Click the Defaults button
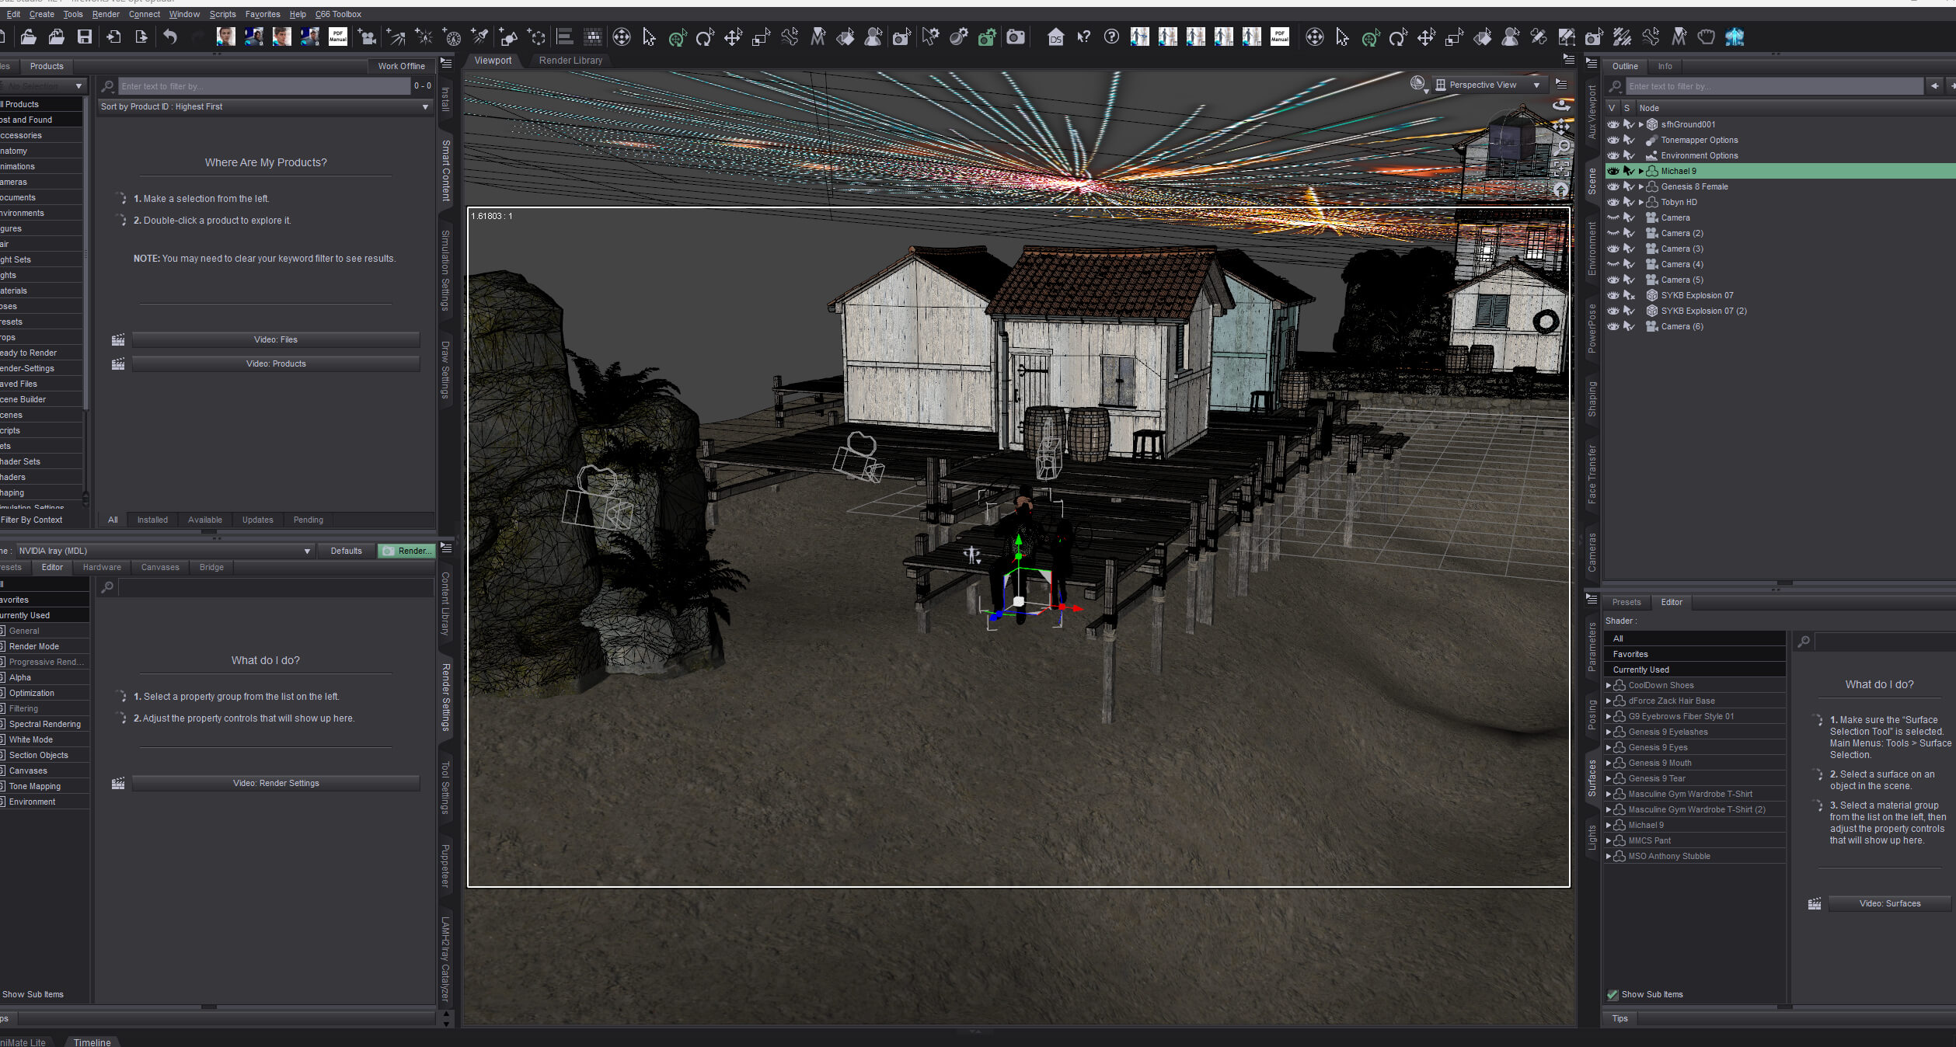Image resolution: width=1956 pixels, height=1047 pixels. pyautogui.click(x=346, y=551)
